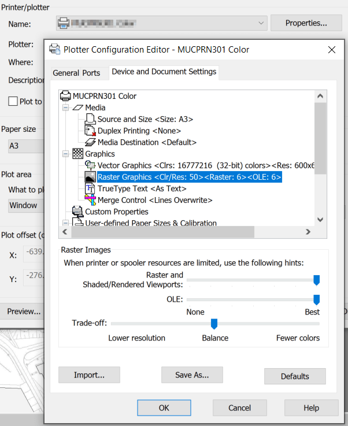
Task: Click the printer icon in the Name field
Action: pyautogui.click(x=64, y=23)
